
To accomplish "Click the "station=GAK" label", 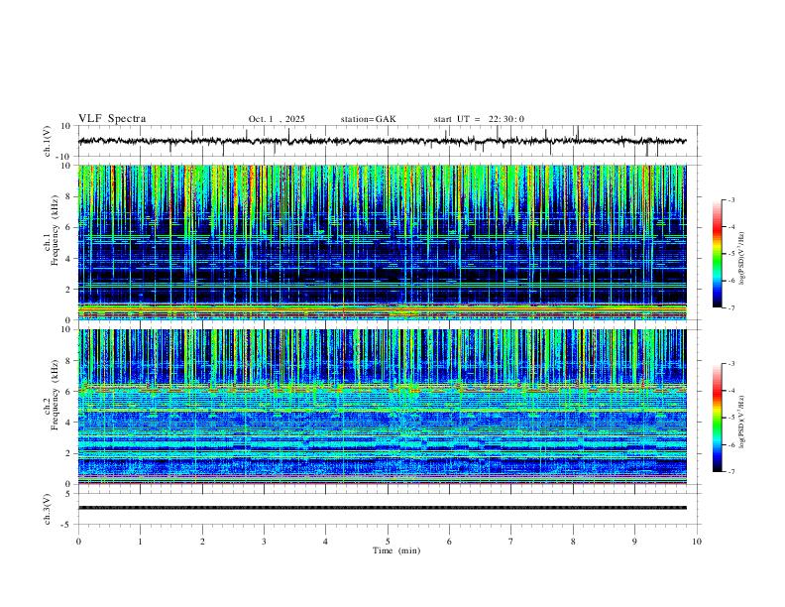I will (368, 119).
